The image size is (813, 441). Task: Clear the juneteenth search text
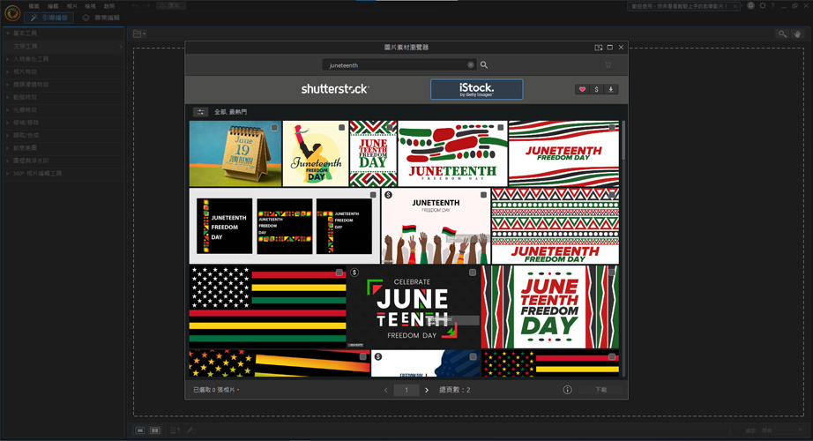(x=471, y=65)
